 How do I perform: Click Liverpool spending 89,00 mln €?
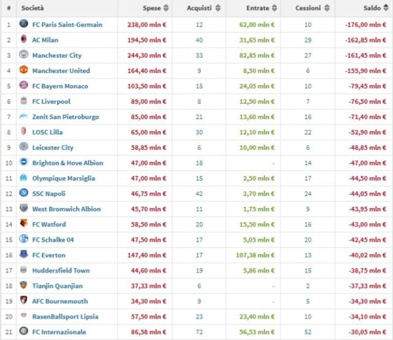coord(149,101)
